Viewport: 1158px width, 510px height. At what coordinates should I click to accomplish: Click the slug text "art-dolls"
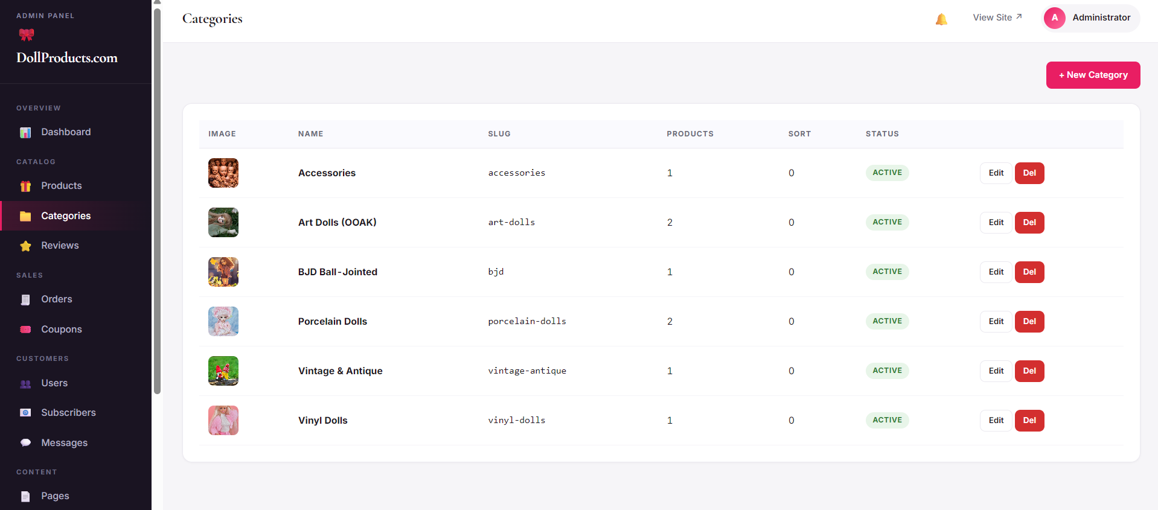[511, 222]
